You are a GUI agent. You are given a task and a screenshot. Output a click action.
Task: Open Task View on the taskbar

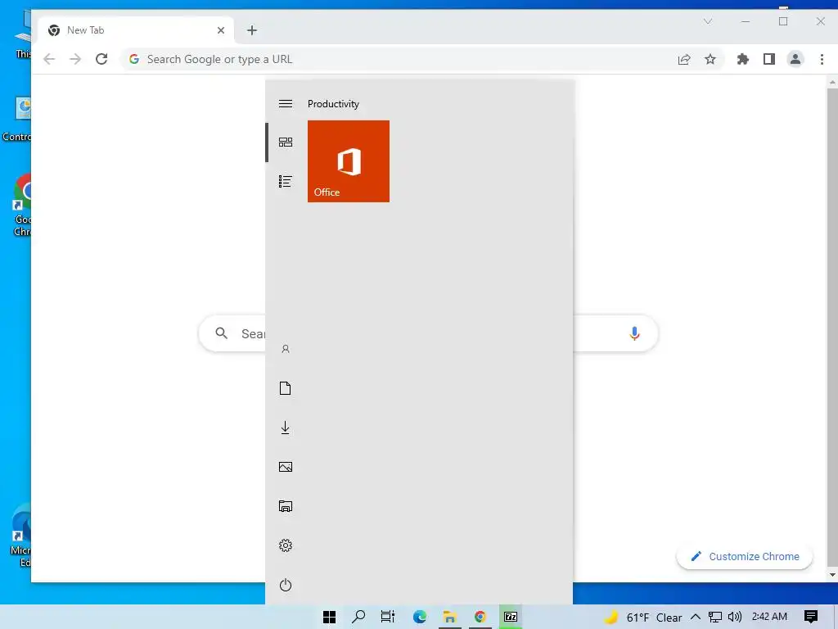(388, 617)
